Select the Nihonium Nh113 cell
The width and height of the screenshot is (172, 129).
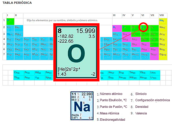point(117,56)
